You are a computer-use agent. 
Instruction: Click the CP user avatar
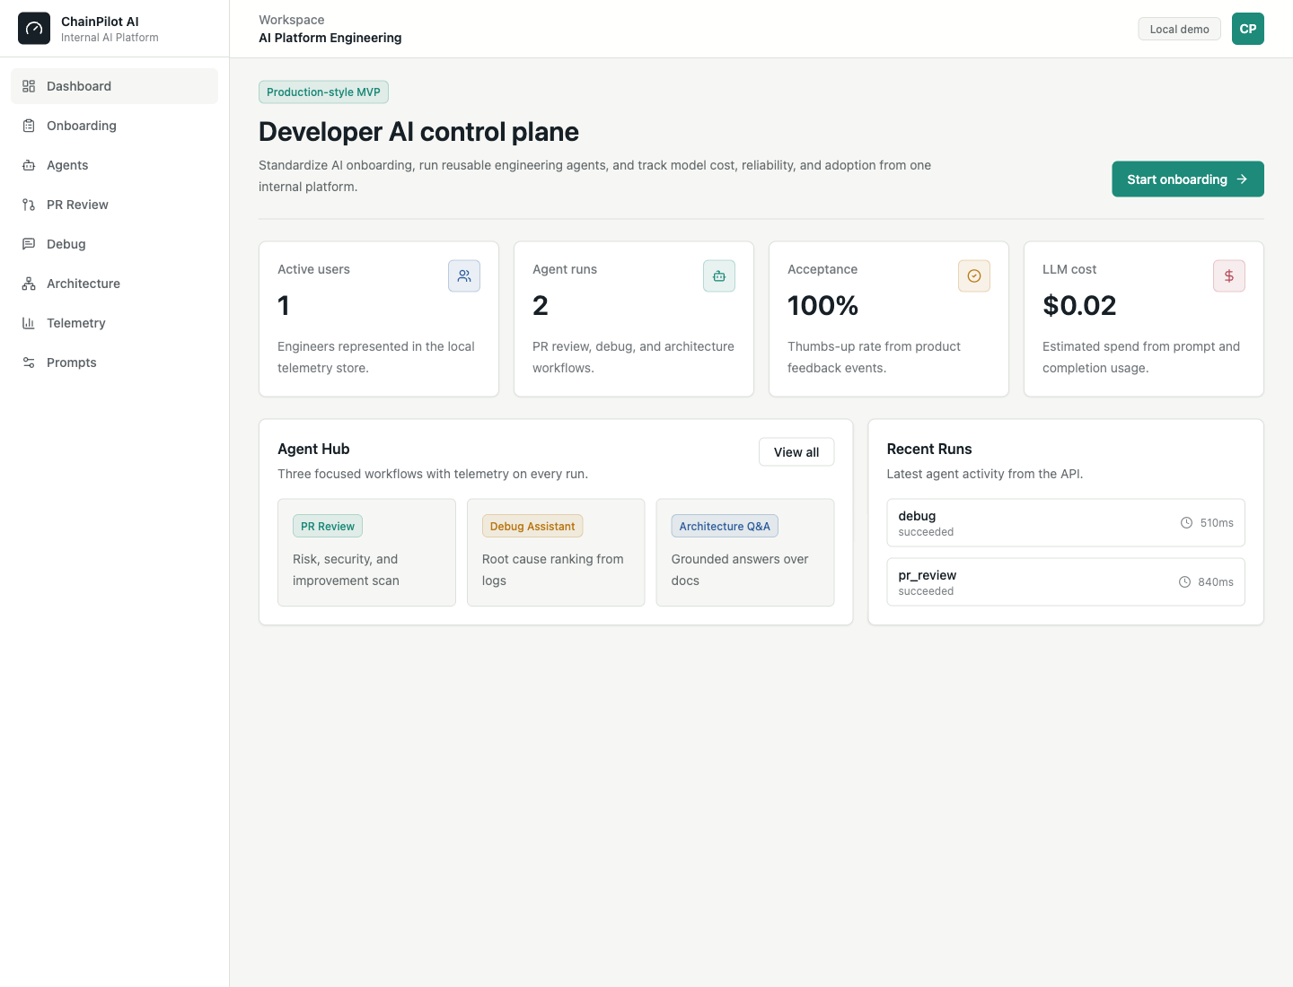click(x=1248, y=29)
